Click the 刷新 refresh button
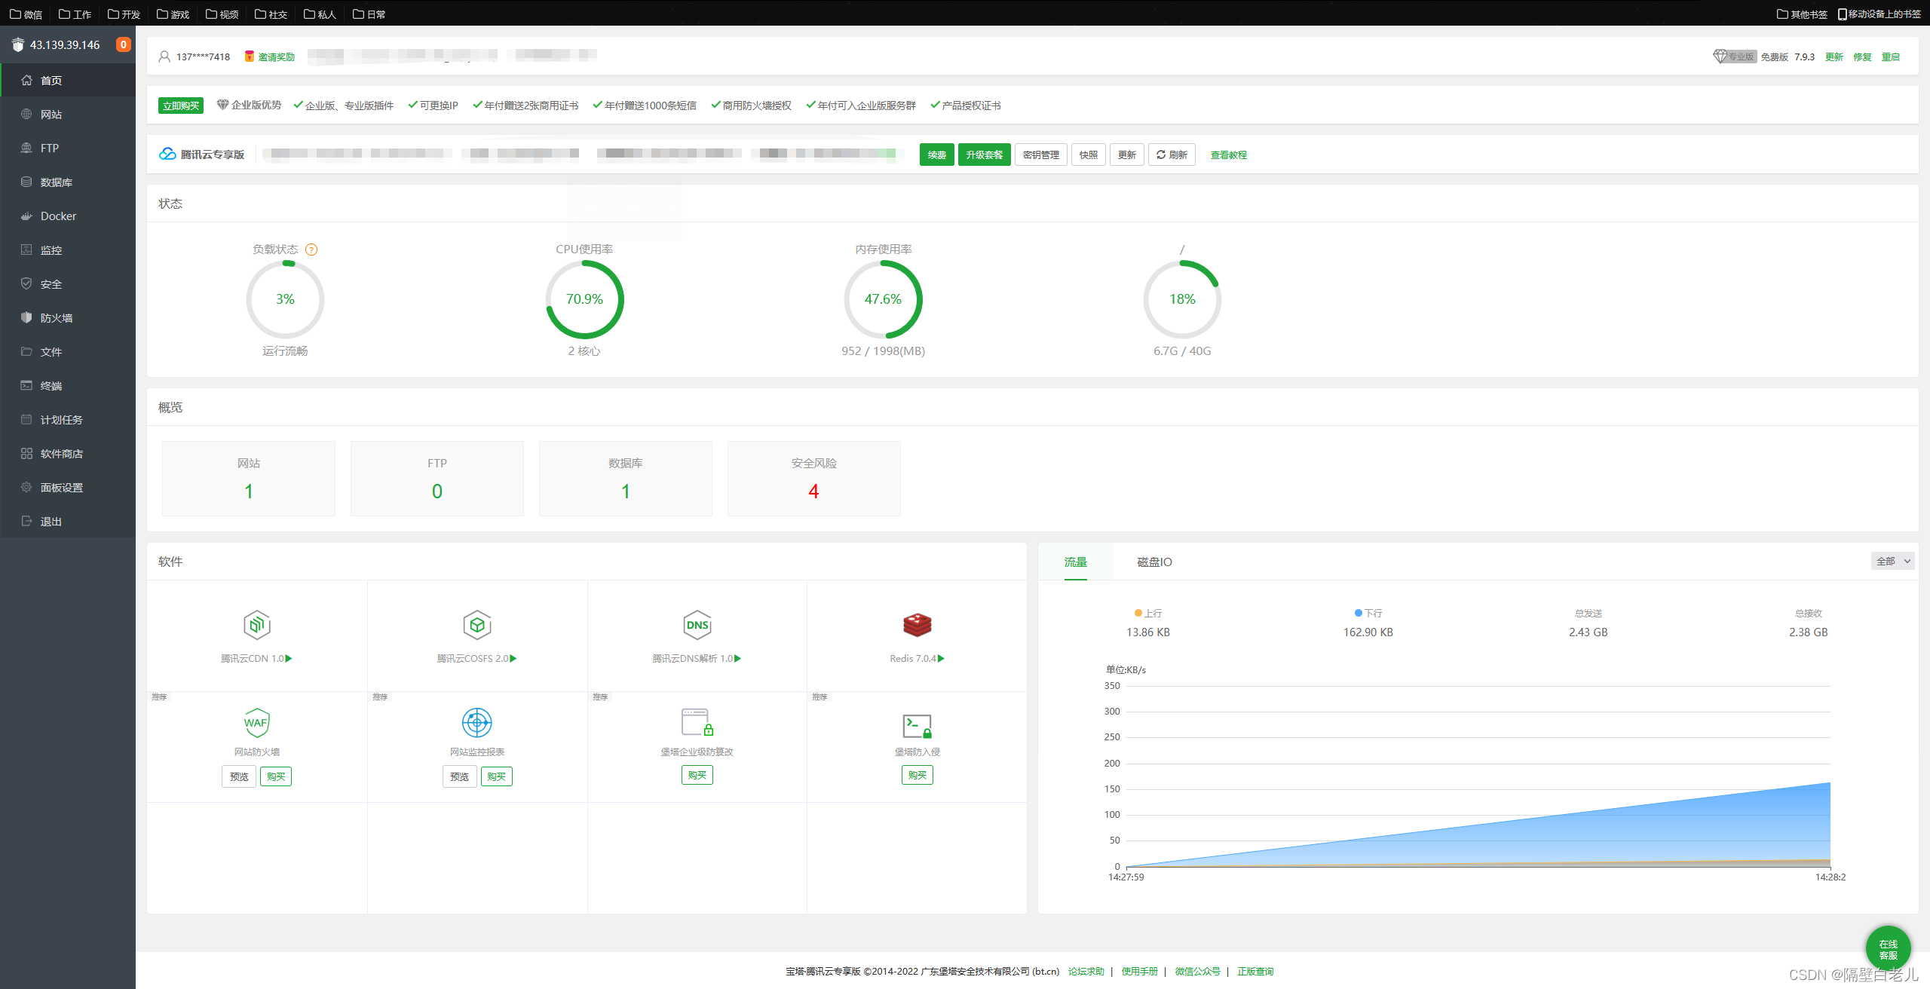The image size is (1930, 989). [1172, 155]
